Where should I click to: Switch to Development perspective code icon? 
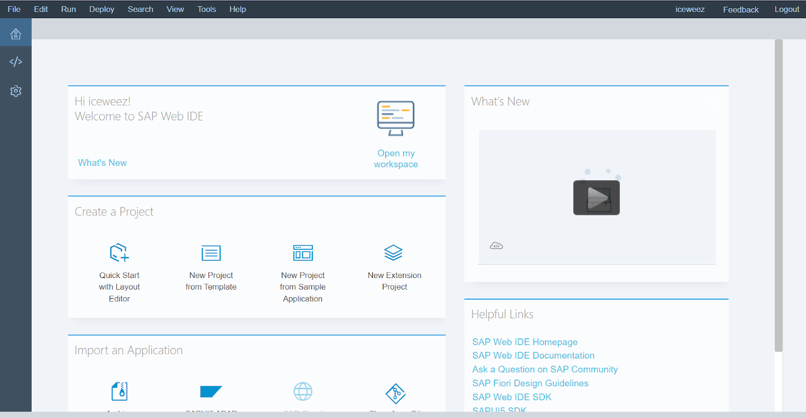(x=16, y=61)
